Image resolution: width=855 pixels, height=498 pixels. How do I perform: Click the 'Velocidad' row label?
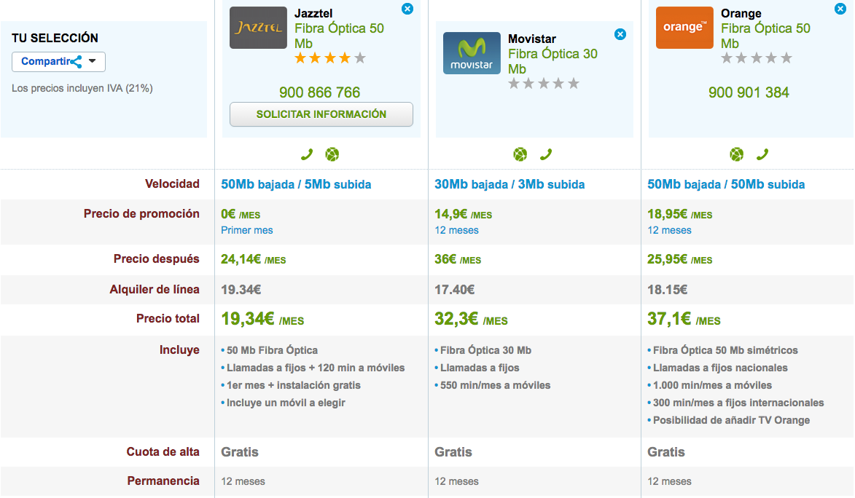click(172, 184)
